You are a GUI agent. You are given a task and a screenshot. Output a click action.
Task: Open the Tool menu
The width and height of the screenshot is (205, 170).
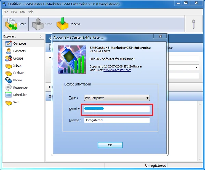(22, 12)
